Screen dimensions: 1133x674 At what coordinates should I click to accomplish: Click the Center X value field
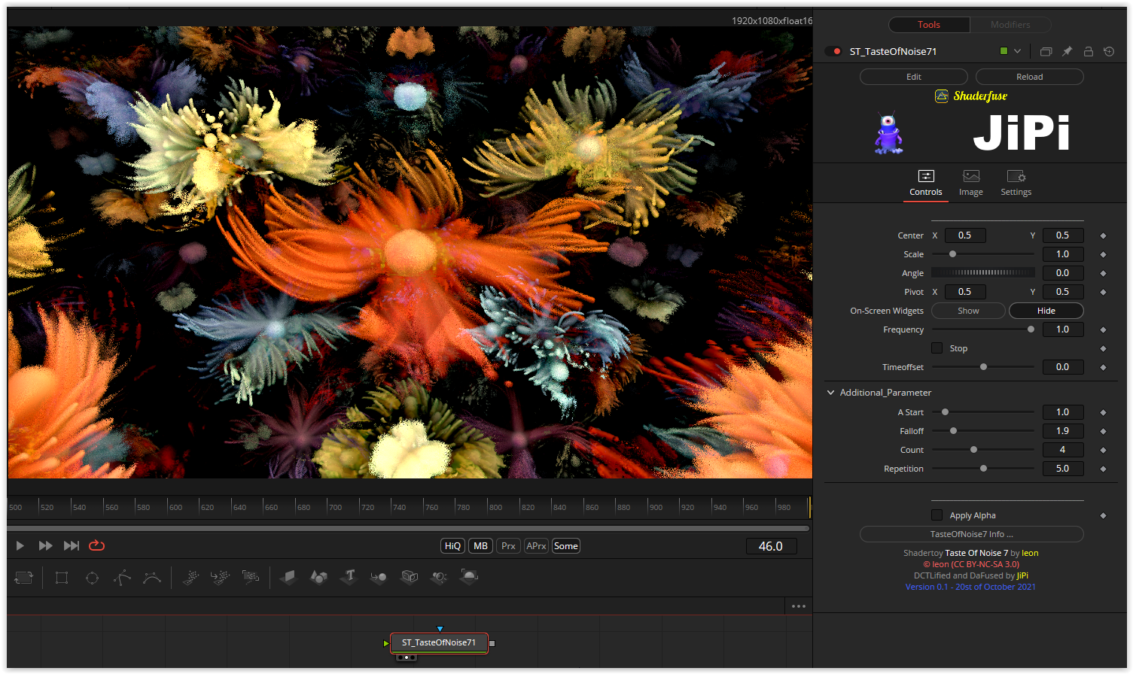click(x=965, y=235)
